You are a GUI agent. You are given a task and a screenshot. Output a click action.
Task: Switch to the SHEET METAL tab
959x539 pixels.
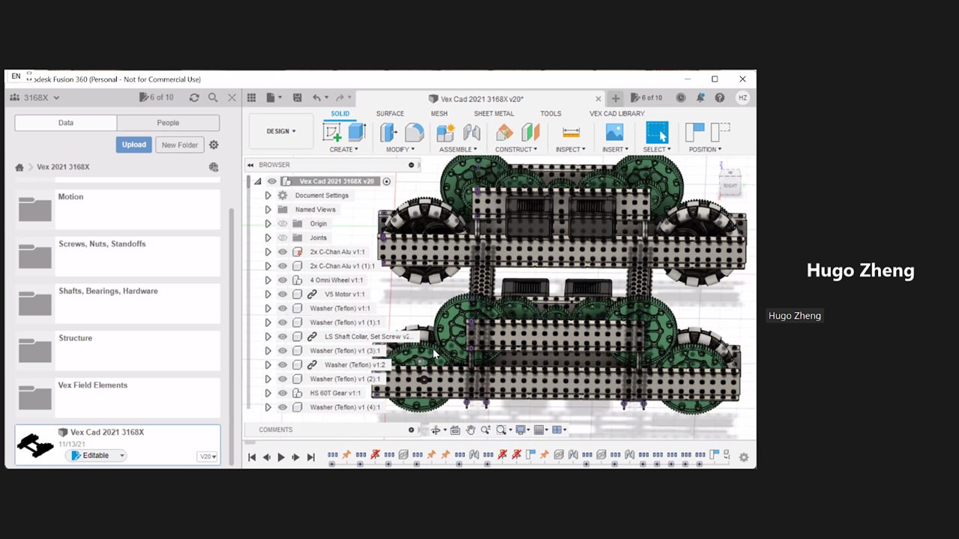pyautogui.click(x=494, y=114)
